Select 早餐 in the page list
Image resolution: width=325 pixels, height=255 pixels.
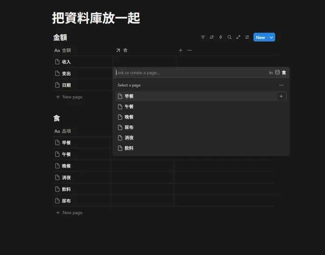coord(201,96)
